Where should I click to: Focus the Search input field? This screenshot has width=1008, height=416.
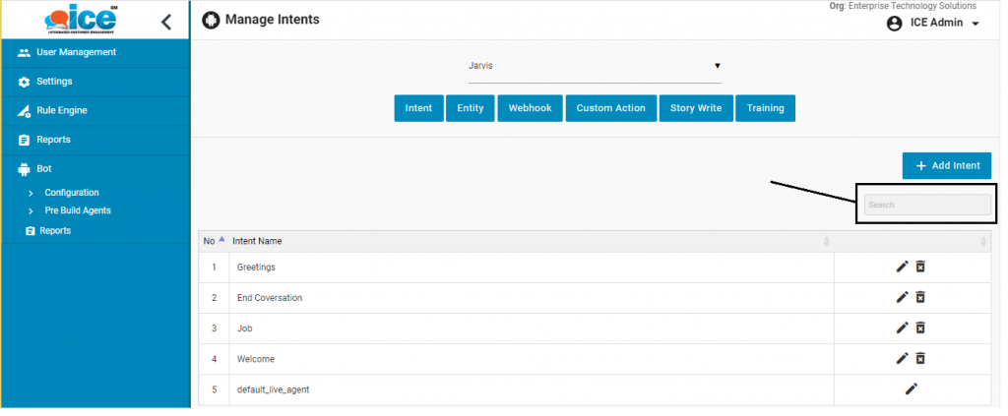[927, 205]
